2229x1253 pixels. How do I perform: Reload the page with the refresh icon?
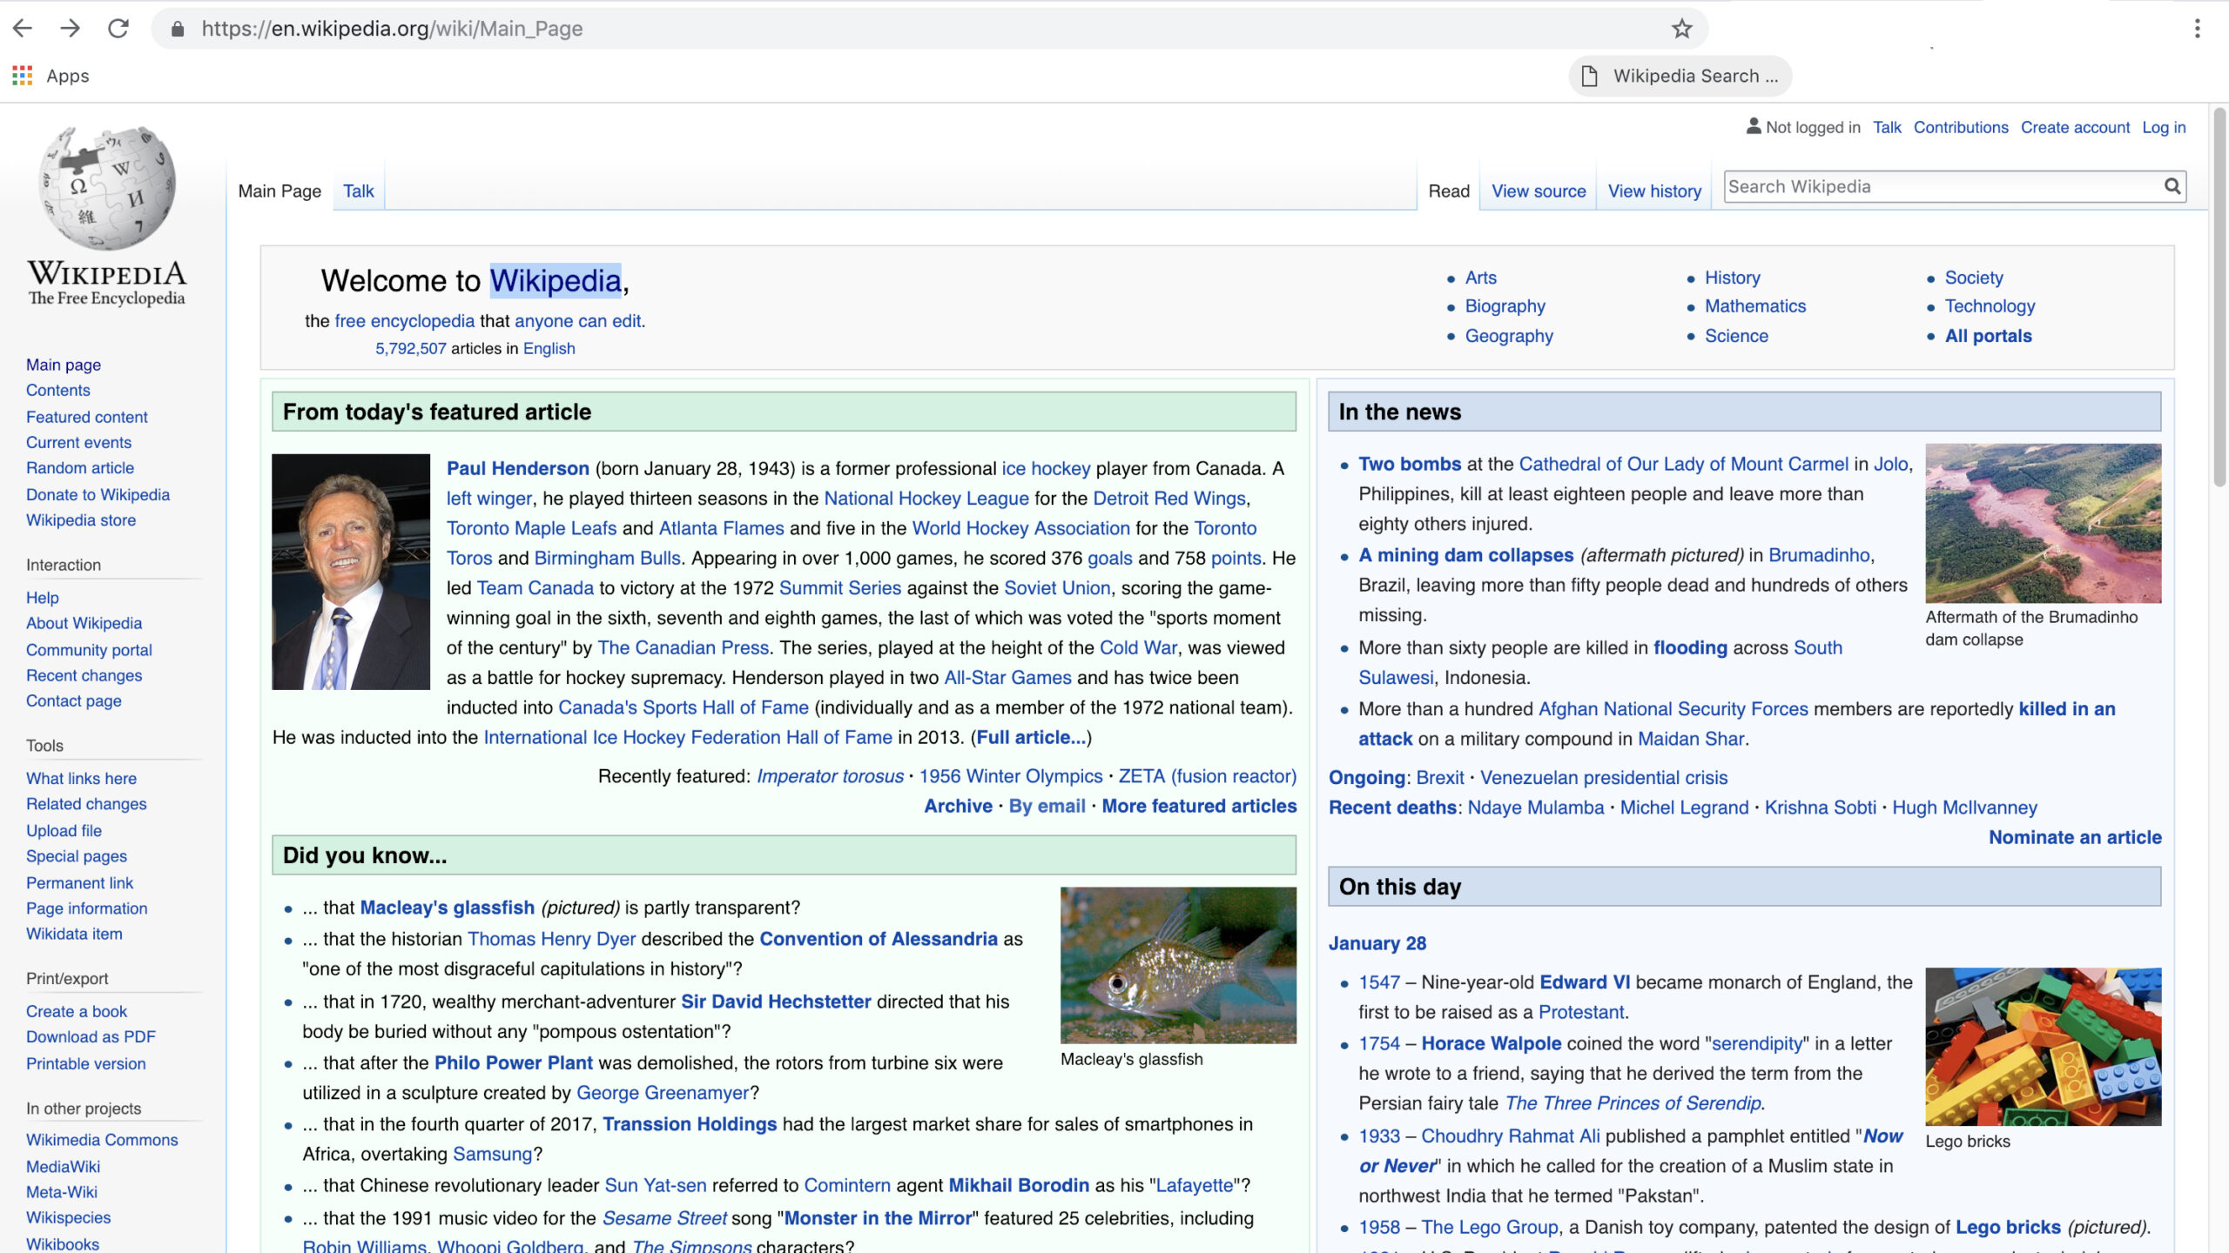pos(118,29)
